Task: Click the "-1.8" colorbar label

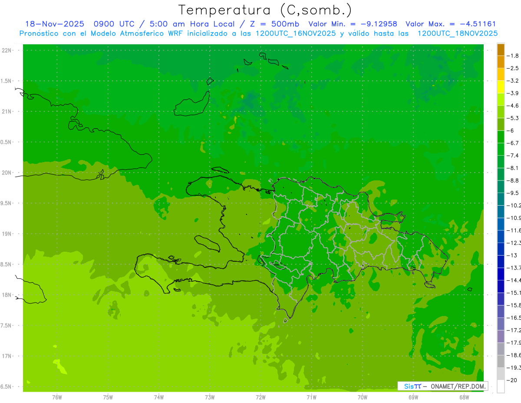Action: (x=513, y=56)
